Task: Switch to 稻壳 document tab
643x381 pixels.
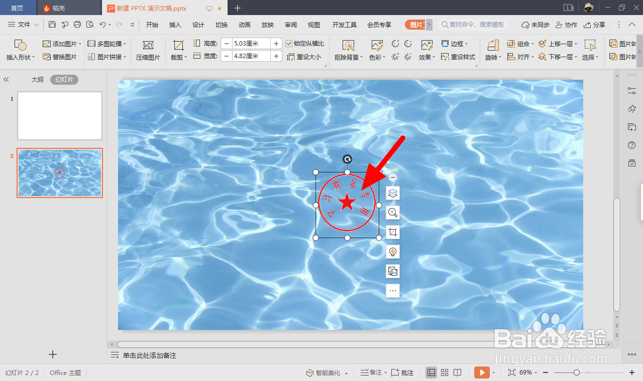Action: [x=69, y=8]
